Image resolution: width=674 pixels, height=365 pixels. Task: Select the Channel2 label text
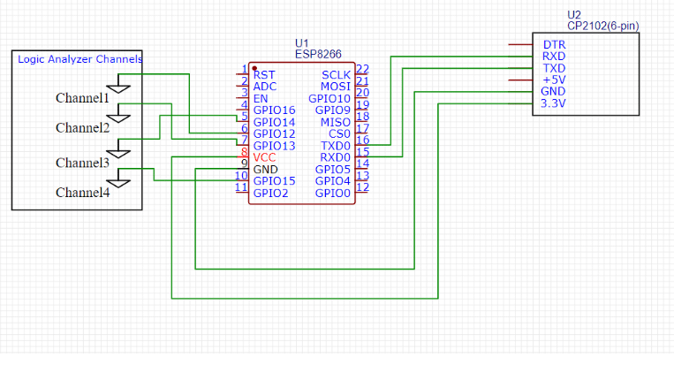pyautogui.click(x=82, y=127)
